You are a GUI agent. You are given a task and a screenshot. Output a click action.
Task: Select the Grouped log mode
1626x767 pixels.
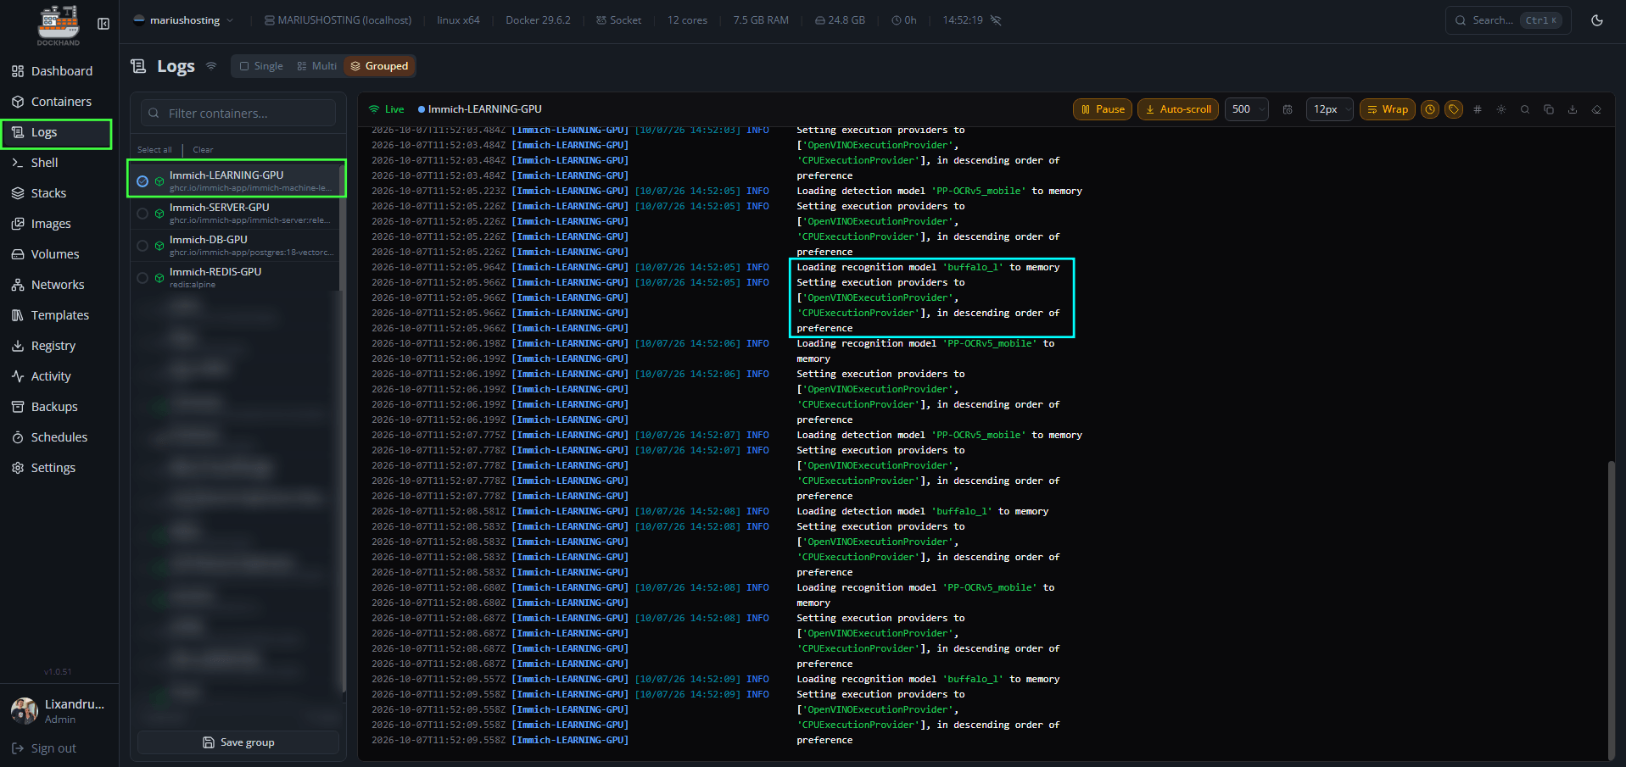coord(379,66)
